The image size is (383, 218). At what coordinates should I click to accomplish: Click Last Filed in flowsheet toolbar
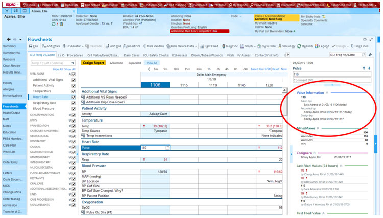(x=210, y=46)
